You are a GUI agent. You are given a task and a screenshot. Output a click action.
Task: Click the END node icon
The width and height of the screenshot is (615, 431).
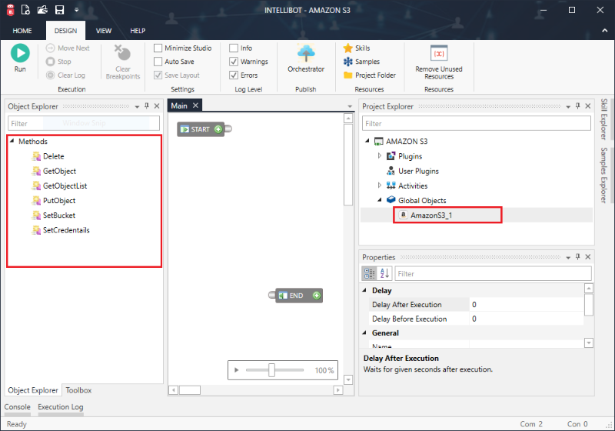(x=283, y=296)
